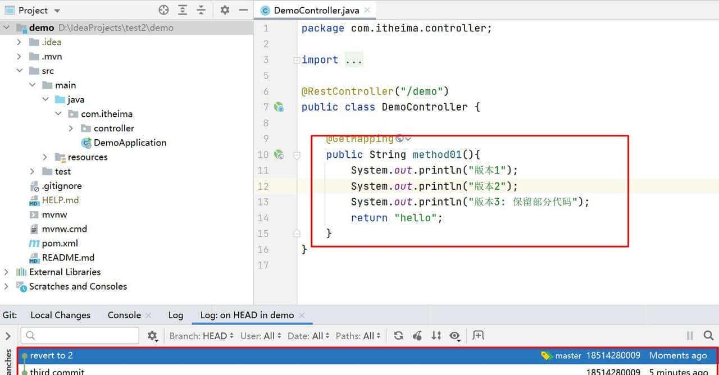This screenshot has width=719, height=375.
Task: Open Git log search settings gear
Action: click(x=152, y=336)
